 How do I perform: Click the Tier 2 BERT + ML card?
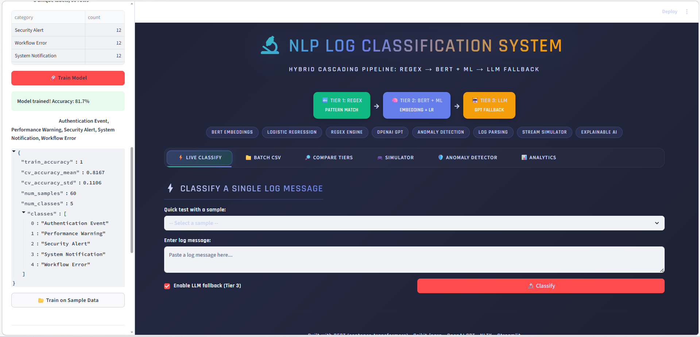417,105
